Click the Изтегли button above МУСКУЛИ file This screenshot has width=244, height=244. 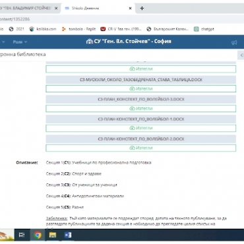click(x=140, y=69)
